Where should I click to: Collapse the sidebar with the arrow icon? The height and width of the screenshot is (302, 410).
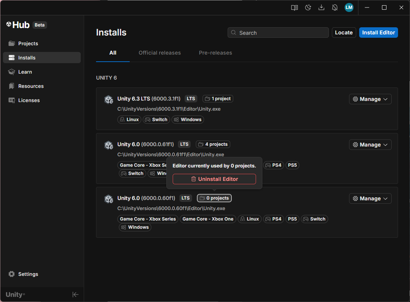tap(75, 295)
